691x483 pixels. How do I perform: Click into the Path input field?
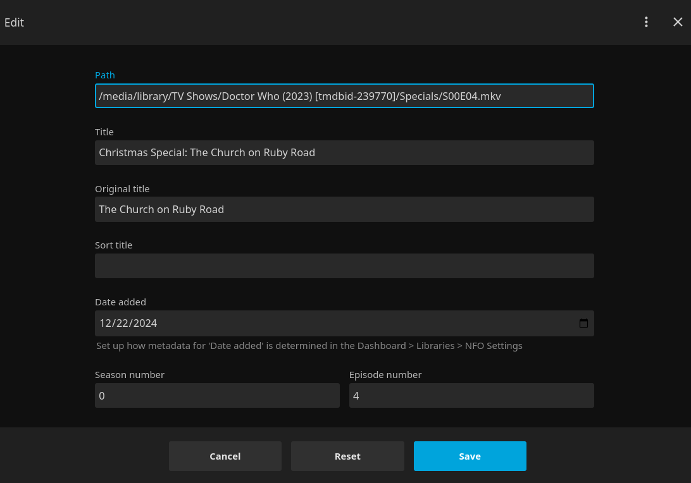(x=344, y=96)
